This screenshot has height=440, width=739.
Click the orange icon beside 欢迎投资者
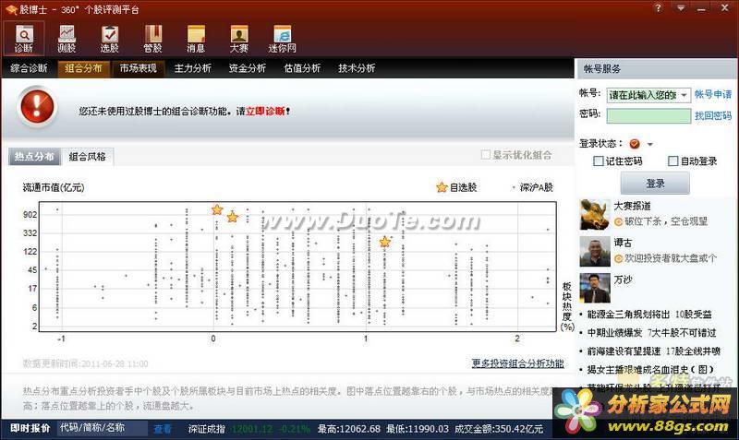618,258
